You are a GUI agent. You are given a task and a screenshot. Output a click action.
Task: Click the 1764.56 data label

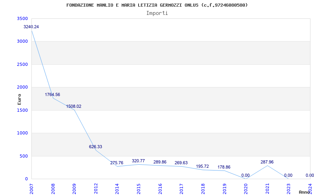(x=52, y=94)
